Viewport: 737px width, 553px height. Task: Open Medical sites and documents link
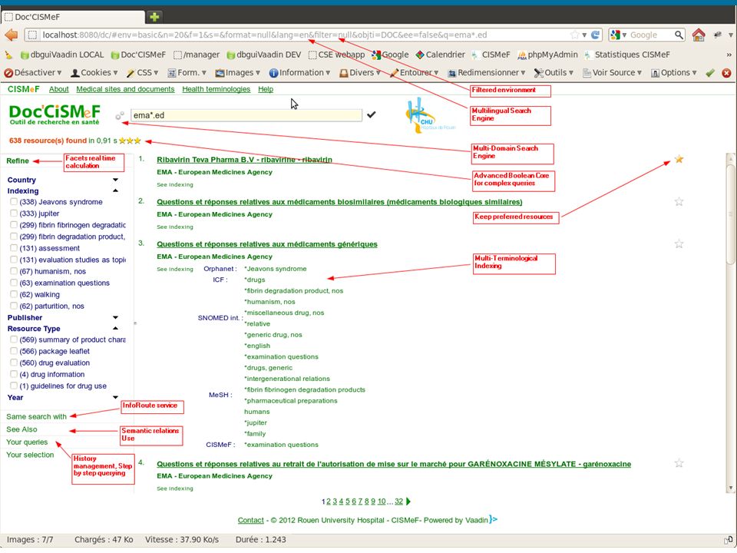click(x=125, y=89)
